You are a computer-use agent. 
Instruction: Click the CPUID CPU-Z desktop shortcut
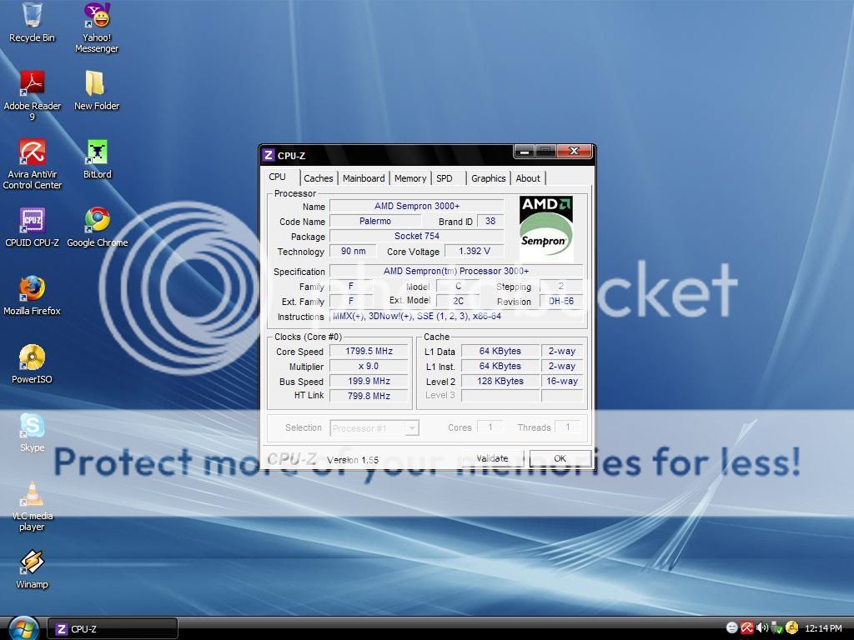[x=33, y=227]
